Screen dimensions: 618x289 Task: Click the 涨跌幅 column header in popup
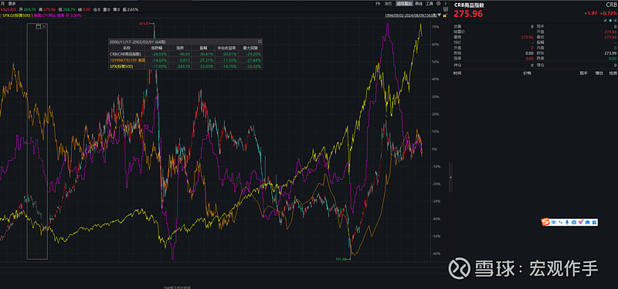157,48
